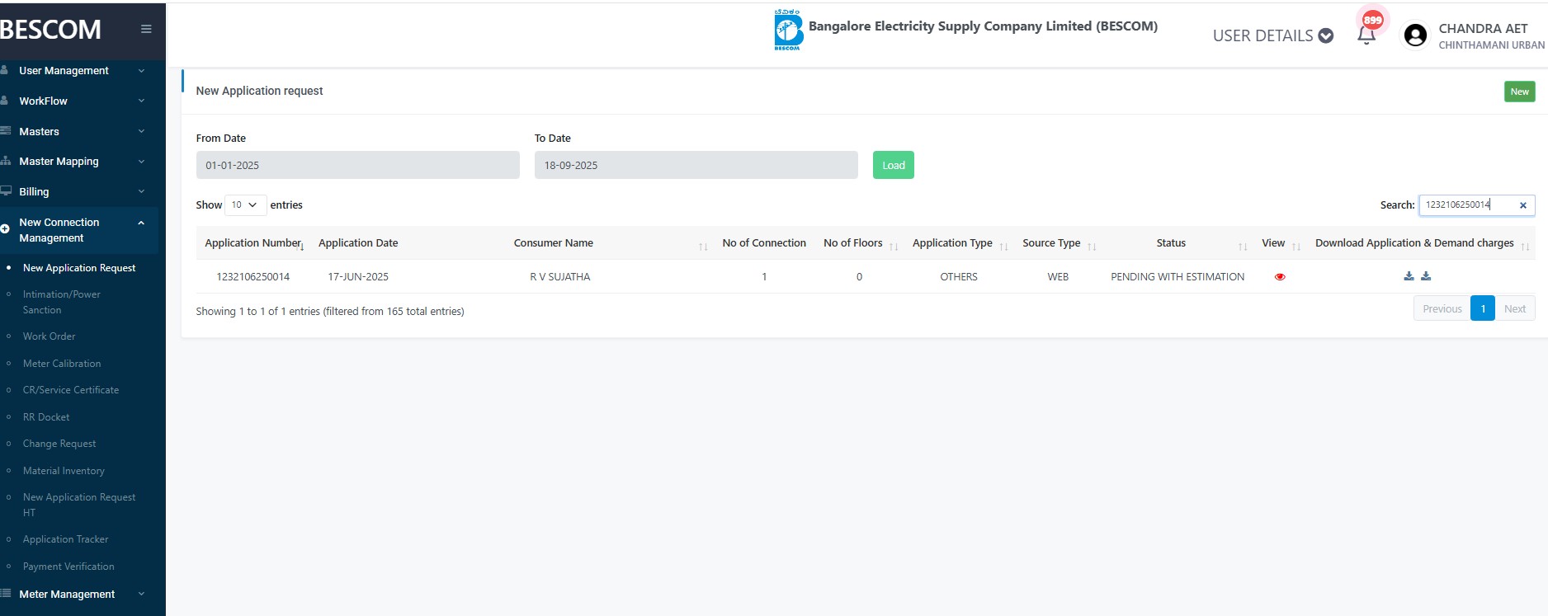Expand User Management using its chevron
Image resolution: width=1548 pixels, height=616 pixels.
141,71
